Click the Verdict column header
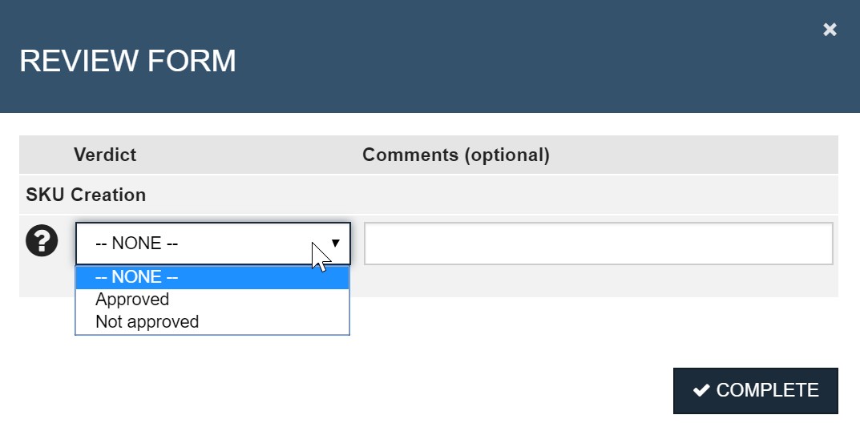This screenshot has height=435, width=860. pyautogui.click(x=105, y=155)
